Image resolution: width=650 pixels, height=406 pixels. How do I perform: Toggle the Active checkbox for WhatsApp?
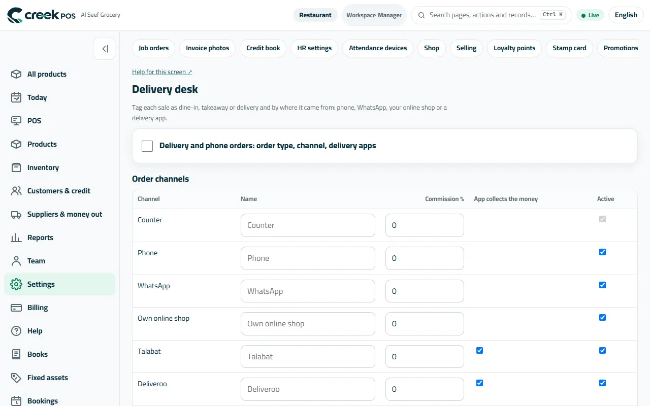(602, 285)
